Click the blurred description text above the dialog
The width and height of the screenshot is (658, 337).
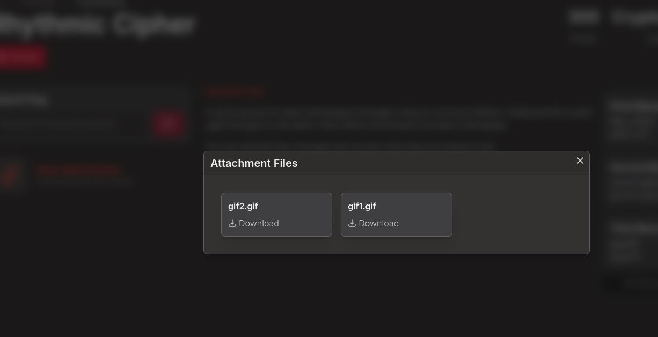tap(397, 118)
